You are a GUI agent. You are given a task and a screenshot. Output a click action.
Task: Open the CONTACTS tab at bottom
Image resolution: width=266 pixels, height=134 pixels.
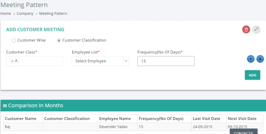[x=243, y=132]
